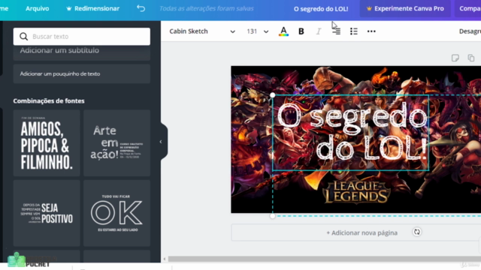Screen dimensions: 481x270
Task: Add a subtitle text
Action: pos(82,51)
